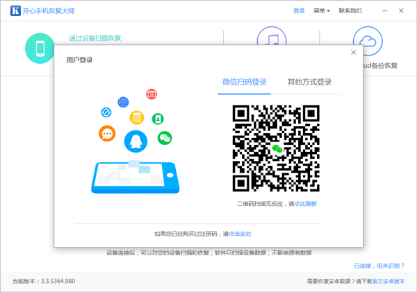
Task: Click the green WeChat icon in illustration
Action: 165,138
